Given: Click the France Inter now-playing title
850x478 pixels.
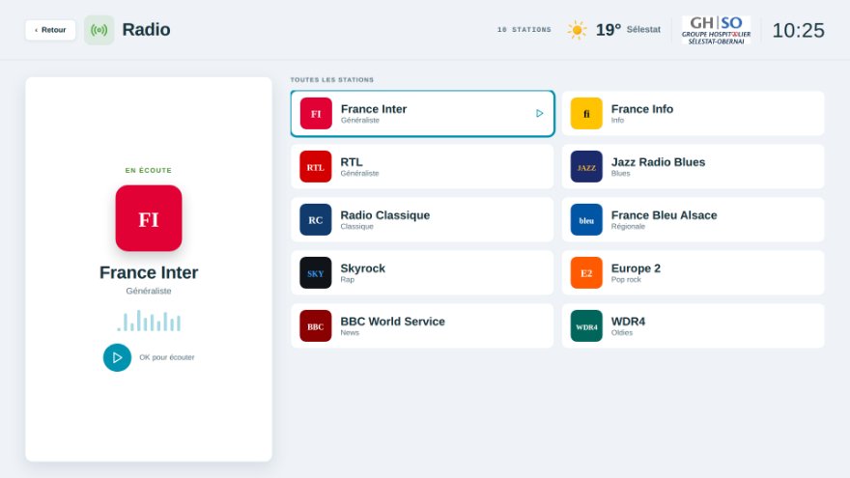Looking at the screenshot, I should point(149,272).
